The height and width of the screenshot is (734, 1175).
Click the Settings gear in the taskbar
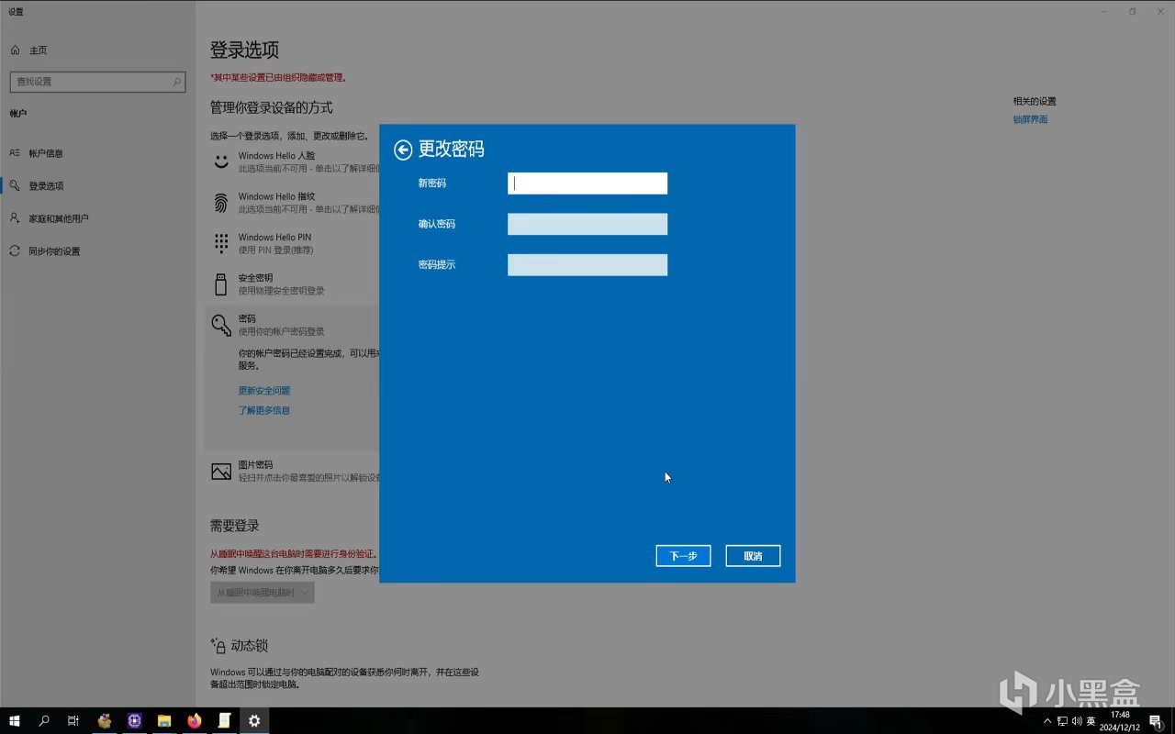tap(254, 721)
